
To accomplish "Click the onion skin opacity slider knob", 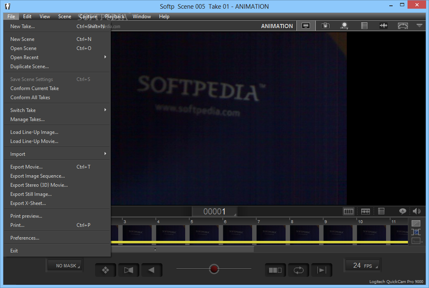I will [x=214, y=269].
